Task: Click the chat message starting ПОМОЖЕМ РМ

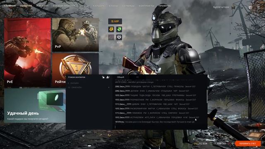Action: 152,113
